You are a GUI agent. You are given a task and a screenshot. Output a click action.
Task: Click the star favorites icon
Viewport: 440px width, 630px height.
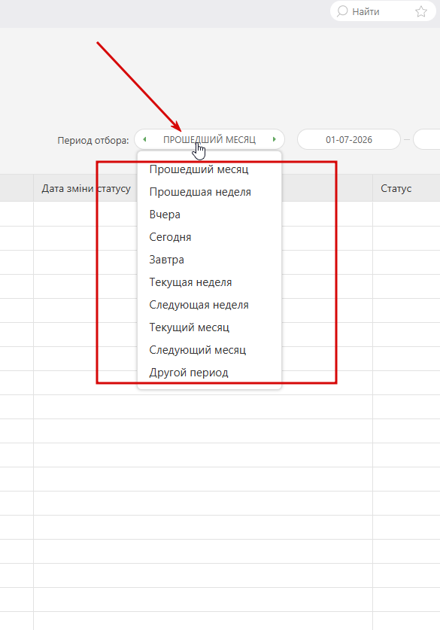[x=420, y=11]
